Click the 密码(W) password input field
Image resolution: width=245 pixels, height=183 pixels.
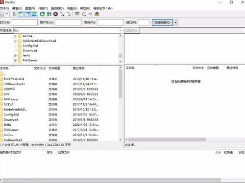110,23
